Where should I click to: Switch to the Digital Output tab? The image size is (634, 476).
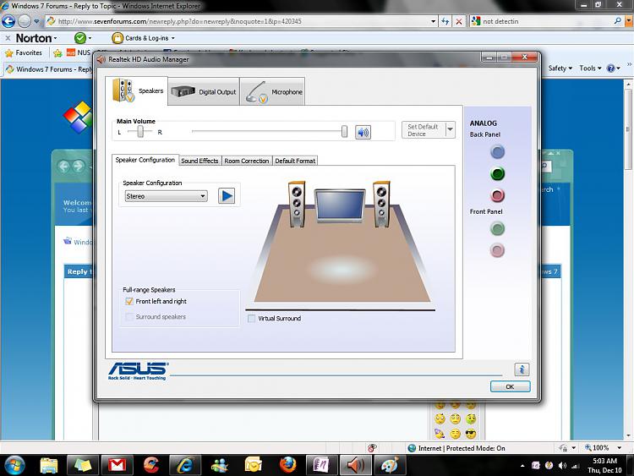pos(204,92)
